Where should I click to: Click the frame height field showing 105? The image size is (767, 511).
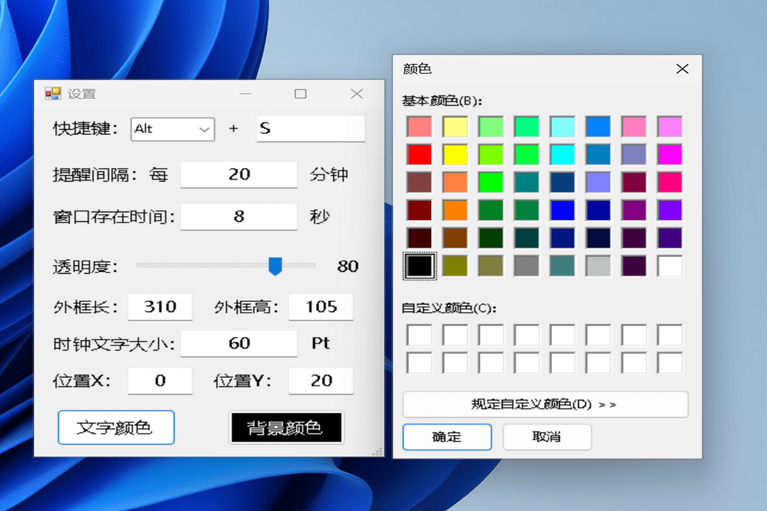321,307
